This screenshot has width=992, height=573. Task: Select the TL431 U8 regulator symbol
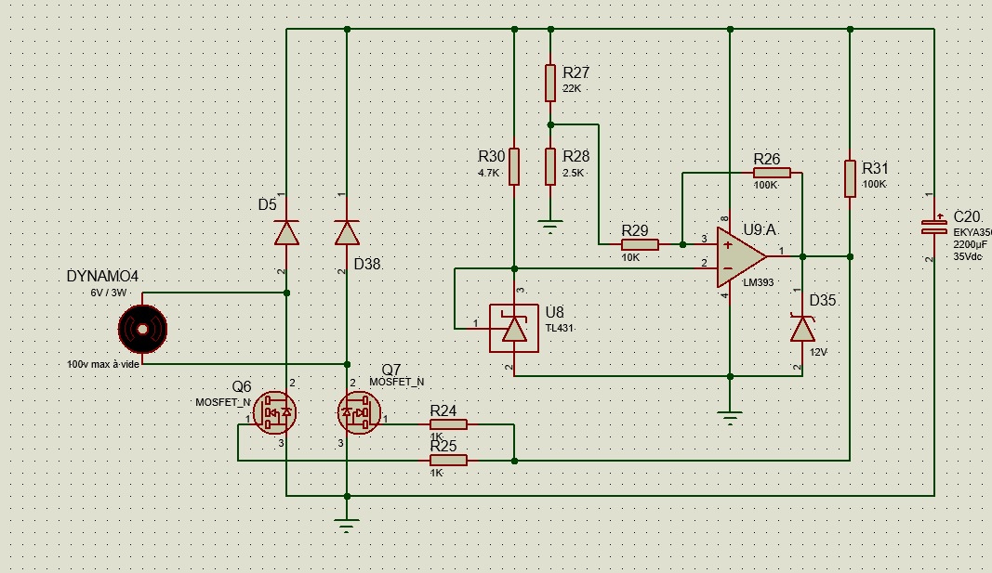coord(514,329)
